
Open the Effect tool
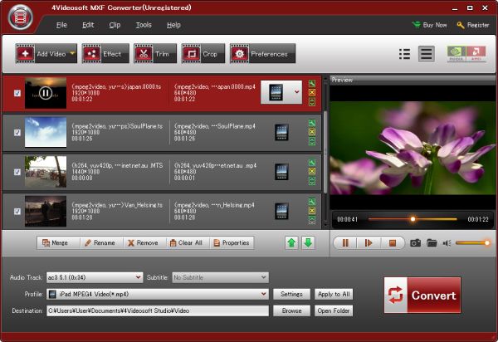pyautogui.click(x=105, y=54)
